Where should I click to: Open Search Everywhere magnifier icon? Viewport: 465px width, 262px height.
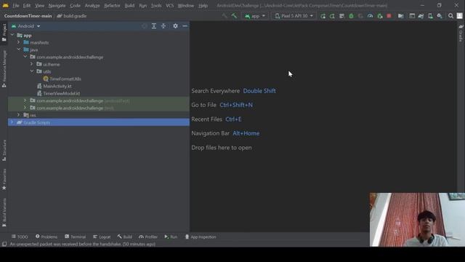450,16
